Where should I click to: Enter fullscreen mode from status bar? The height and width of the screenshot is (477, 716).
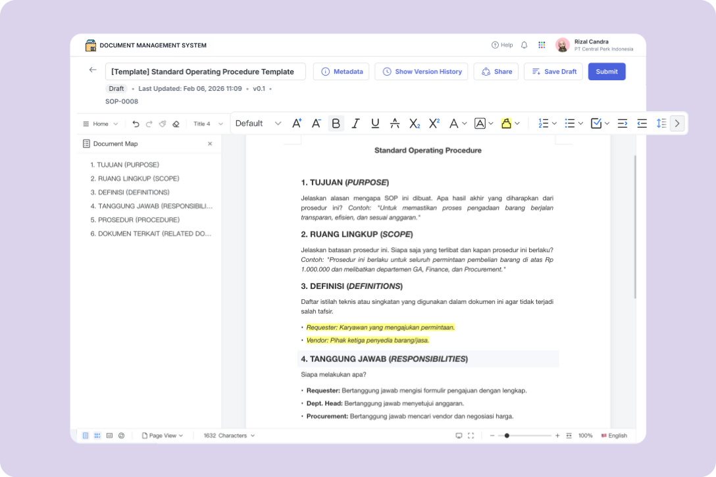(471, 436)
